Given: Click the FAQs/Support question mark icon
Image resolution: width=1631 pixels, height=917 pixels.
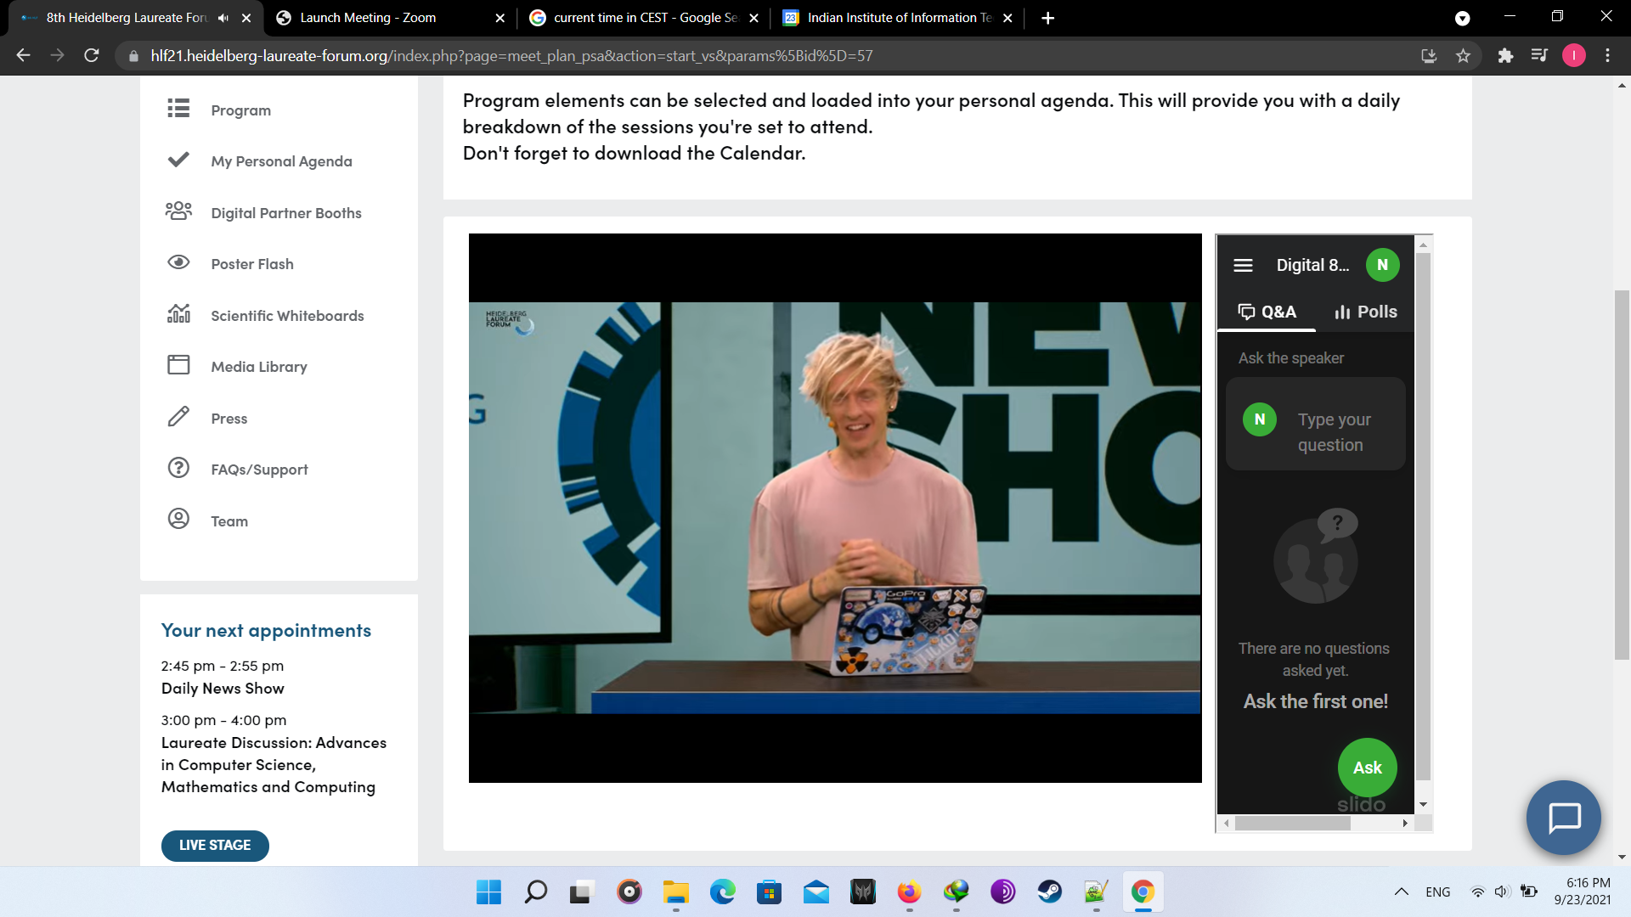Looking at the screenshot, I should click(x=178, y=468).
